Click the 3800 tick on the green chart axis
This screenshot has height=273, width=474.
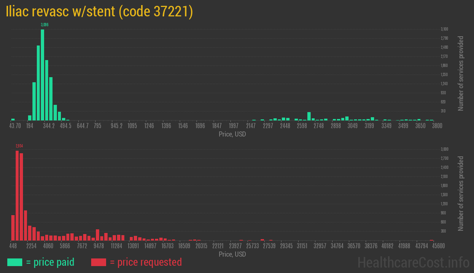[x=437, y=126]
